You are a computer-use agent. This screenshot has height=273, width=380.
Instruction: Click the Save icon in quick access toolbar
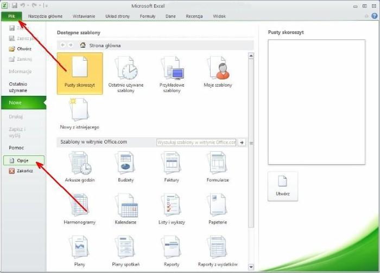[14, 5]
